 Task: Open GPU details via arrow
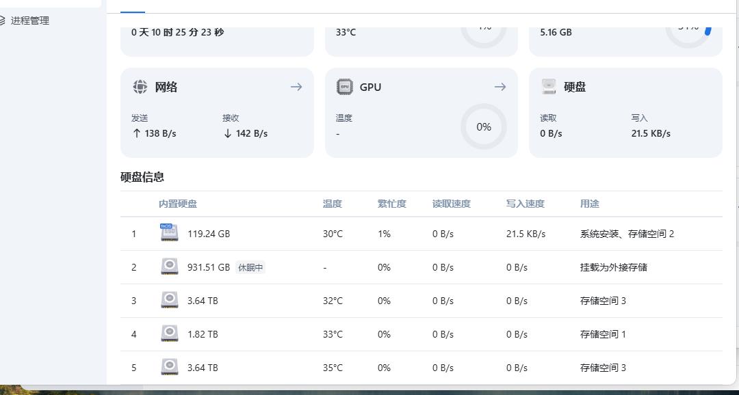pyautogui.click(x=500, y=87)
